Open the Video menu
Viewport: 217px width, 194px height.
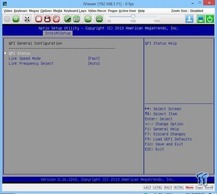pos(8,11)
